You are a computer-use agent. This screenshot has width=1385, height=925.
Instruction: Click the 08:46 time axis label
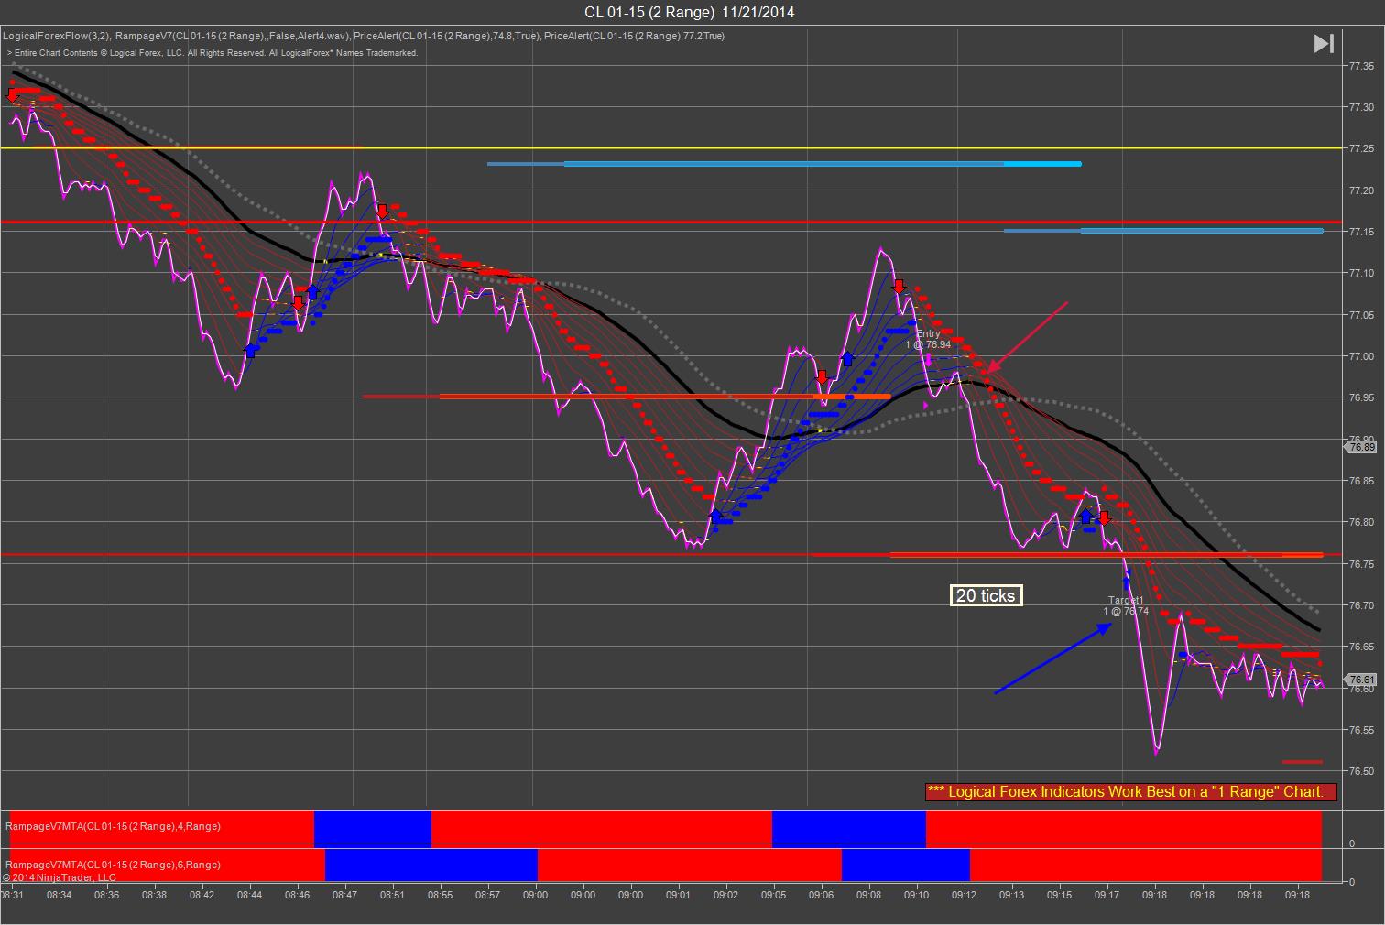(x=298, y=895)
